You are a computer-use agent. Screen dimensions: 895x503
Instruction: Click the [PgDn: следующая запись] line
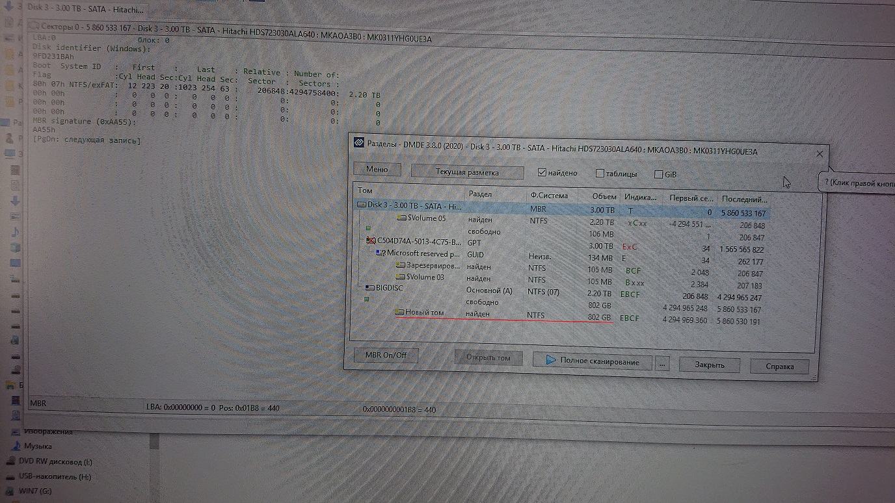tap(87, 140)
